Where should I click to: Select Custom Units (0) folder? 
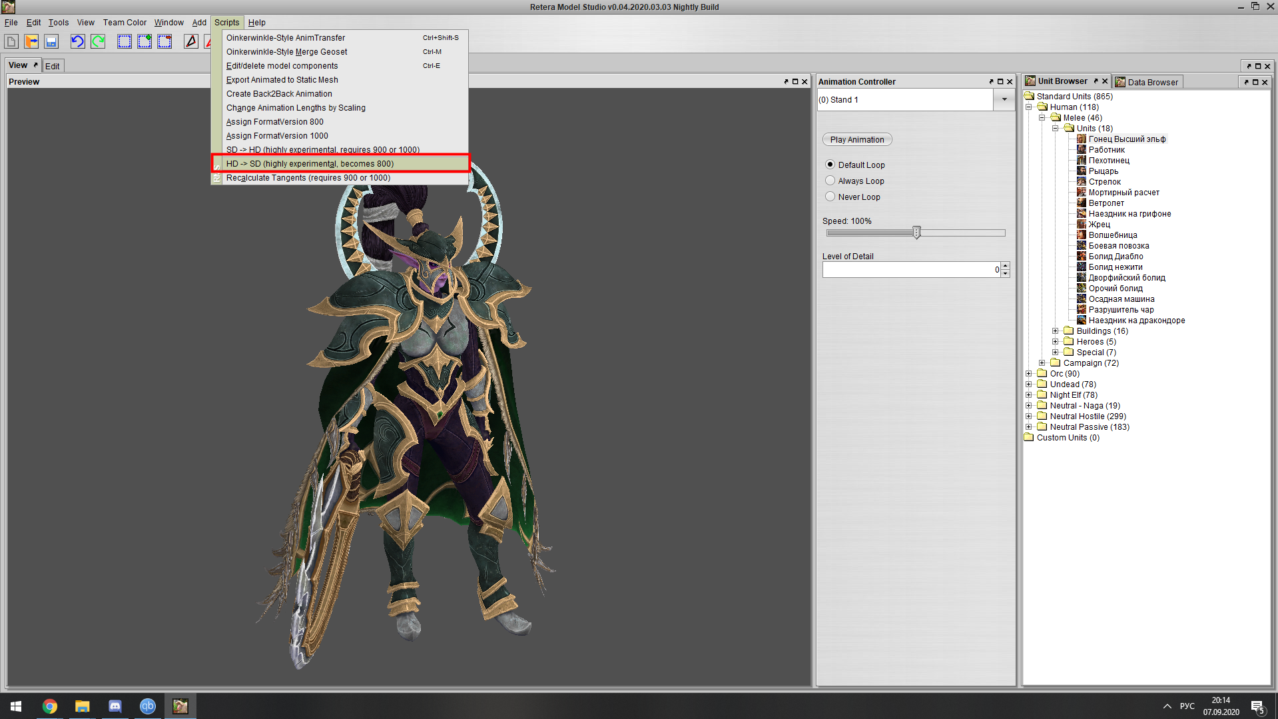[1068, 438]
